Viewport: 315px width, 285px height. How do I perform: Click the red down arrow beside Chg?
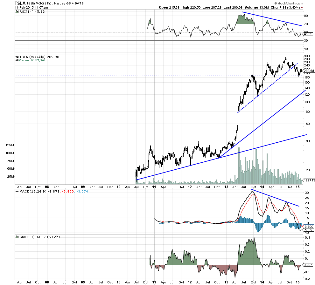(302, 8)
